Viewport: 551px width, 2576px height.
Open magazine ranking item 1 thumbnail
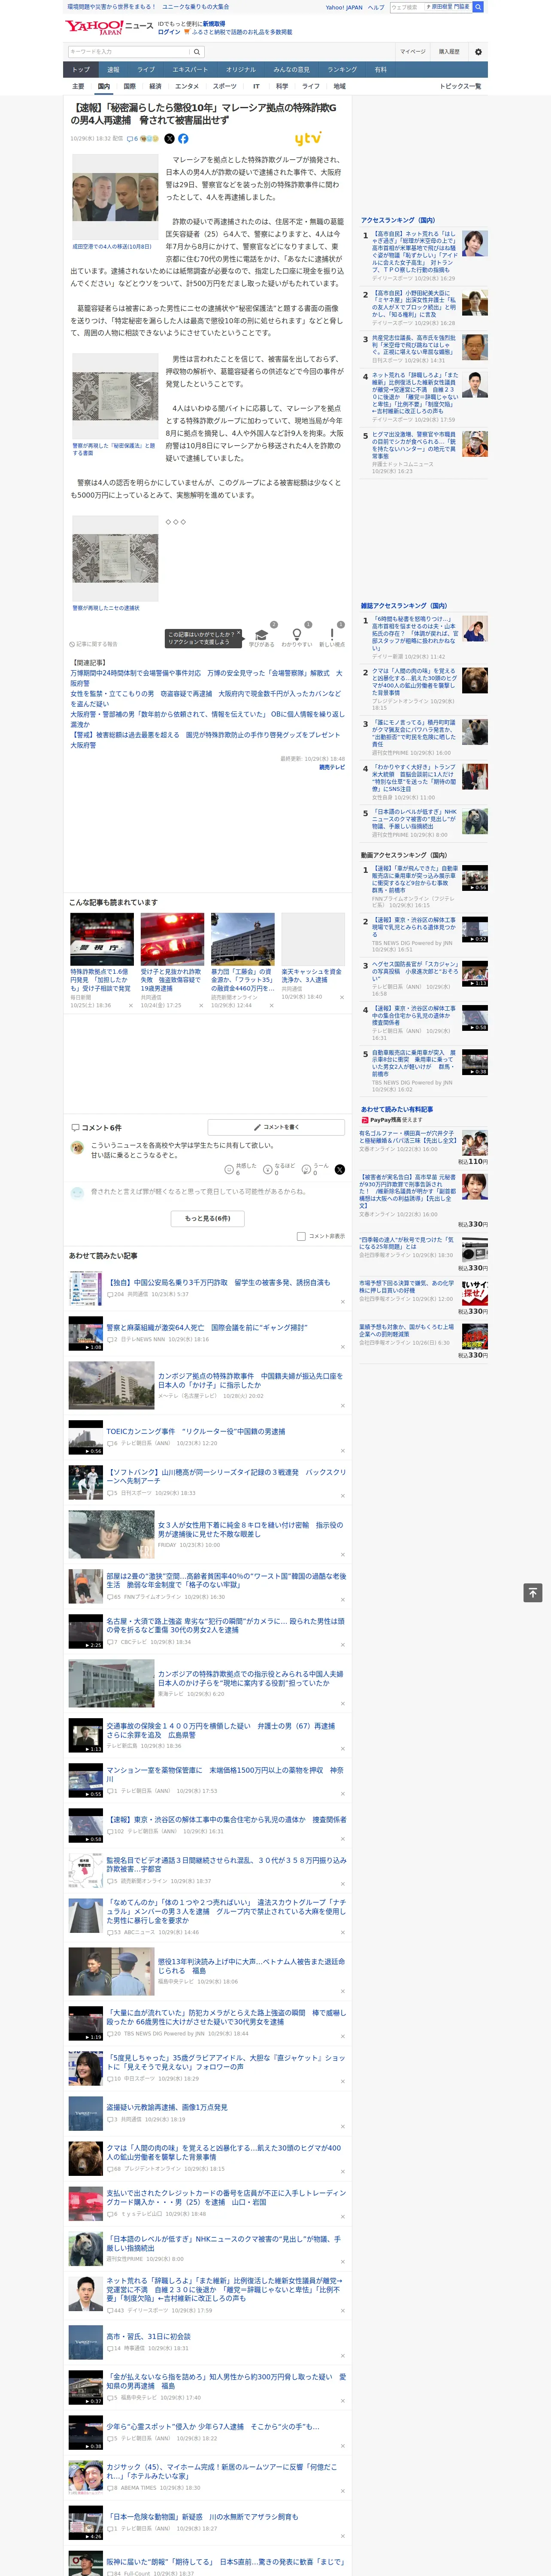[475, 628]
